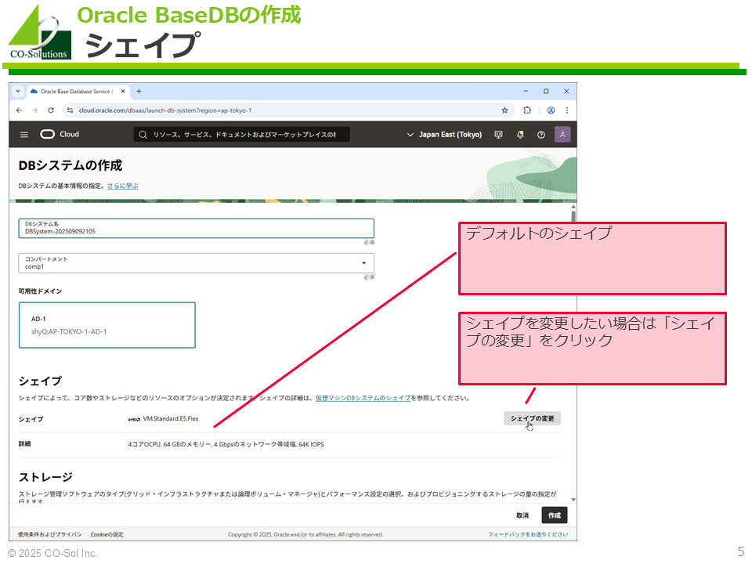Select the AD-1 availability domain card
Viewport: 752px width, 564px height.
pyautogui.click(x=107, y=325)
